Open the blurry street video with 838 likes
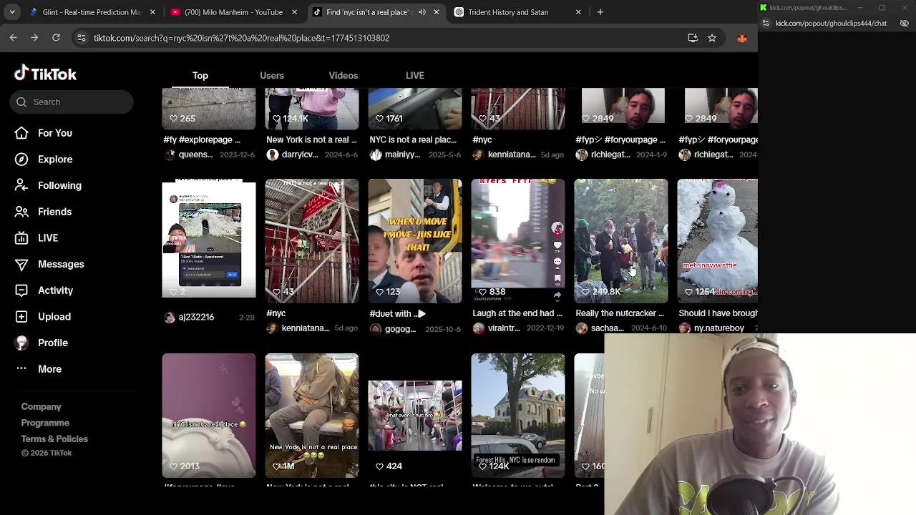Image resolution: width=916 pixels, height=515 pixels. (x=518, y=240)
